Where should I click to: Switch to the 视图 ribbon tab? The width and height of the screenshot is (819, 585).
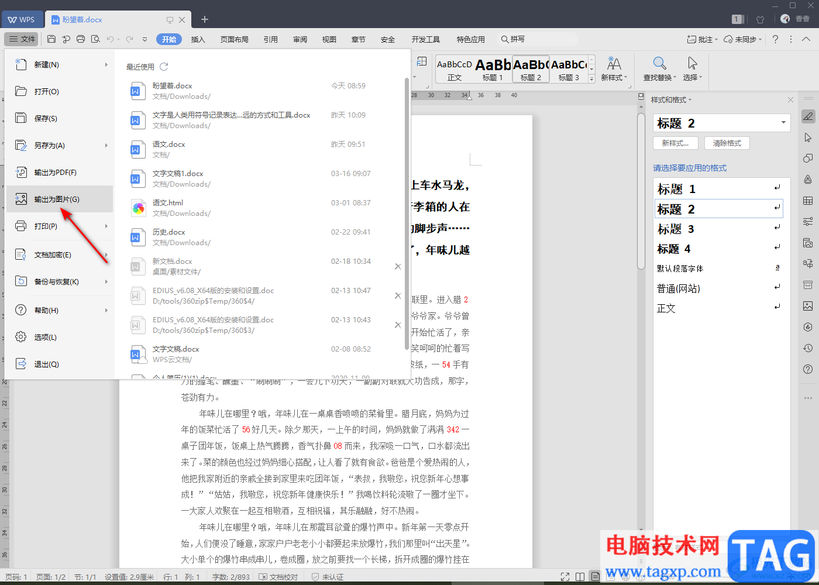point(329,39)
